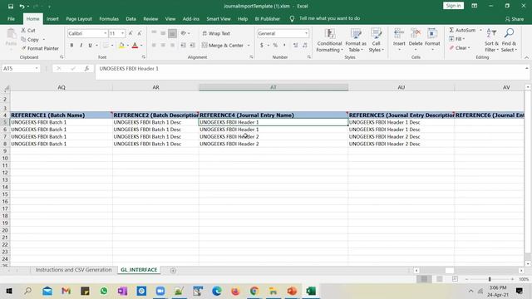532x299 pixels.
Task: Click the Share button
Action: coord(515,19)
